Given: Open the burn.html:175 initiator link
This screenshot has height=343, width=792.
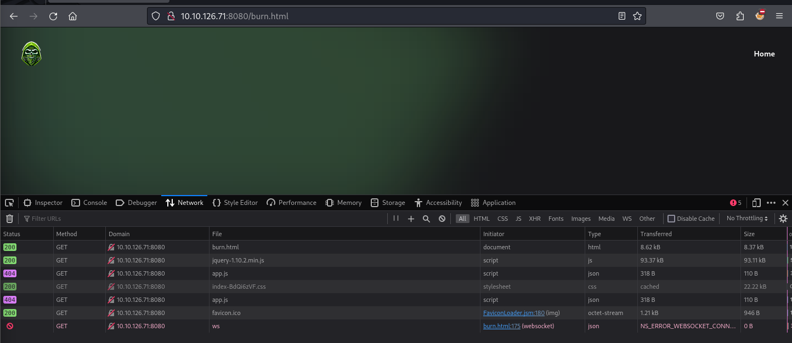Looking at the screenshot, I should [x=501, y=326].
